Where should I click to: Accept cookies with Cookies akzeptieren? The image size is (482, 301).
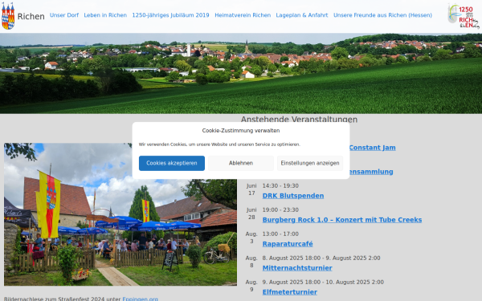[x=172, y=163]
